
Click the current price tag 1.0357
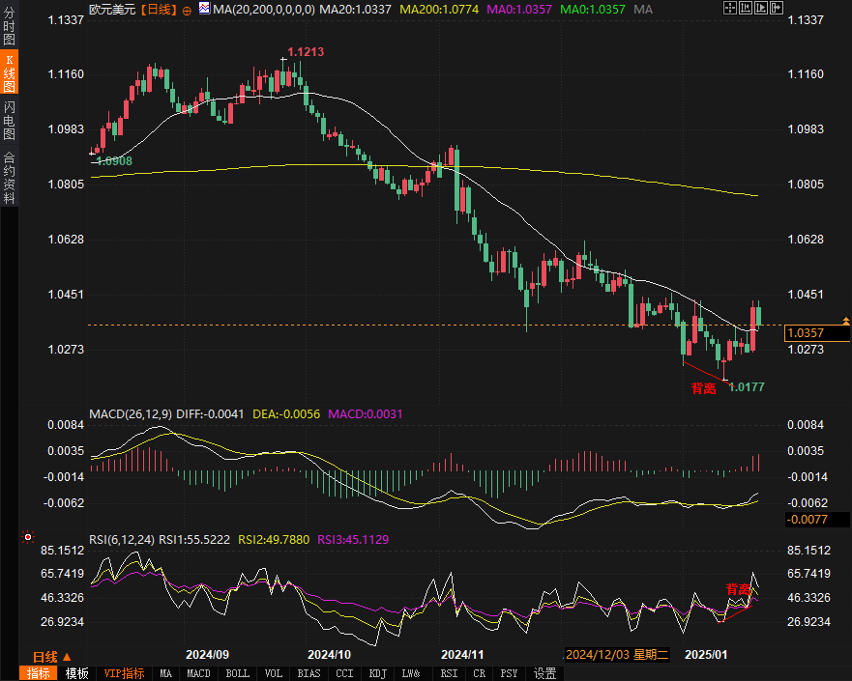tap(807, 333)
